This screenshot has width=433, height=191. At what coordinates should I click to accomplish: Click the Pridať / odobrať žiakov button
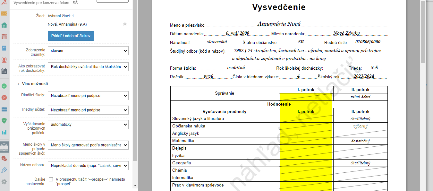pyautogui.click(x=71, y=36)
